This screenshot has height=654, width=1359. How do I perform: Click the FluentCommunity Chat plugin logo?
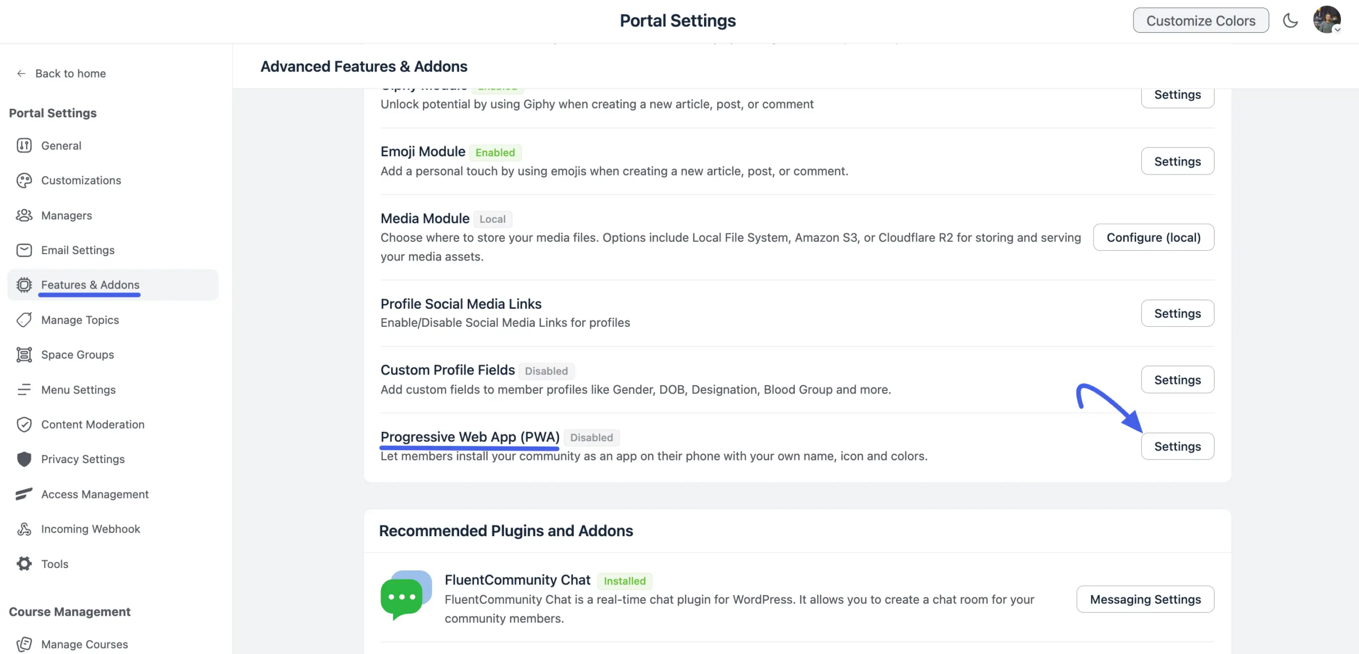(x=406, y=595)
